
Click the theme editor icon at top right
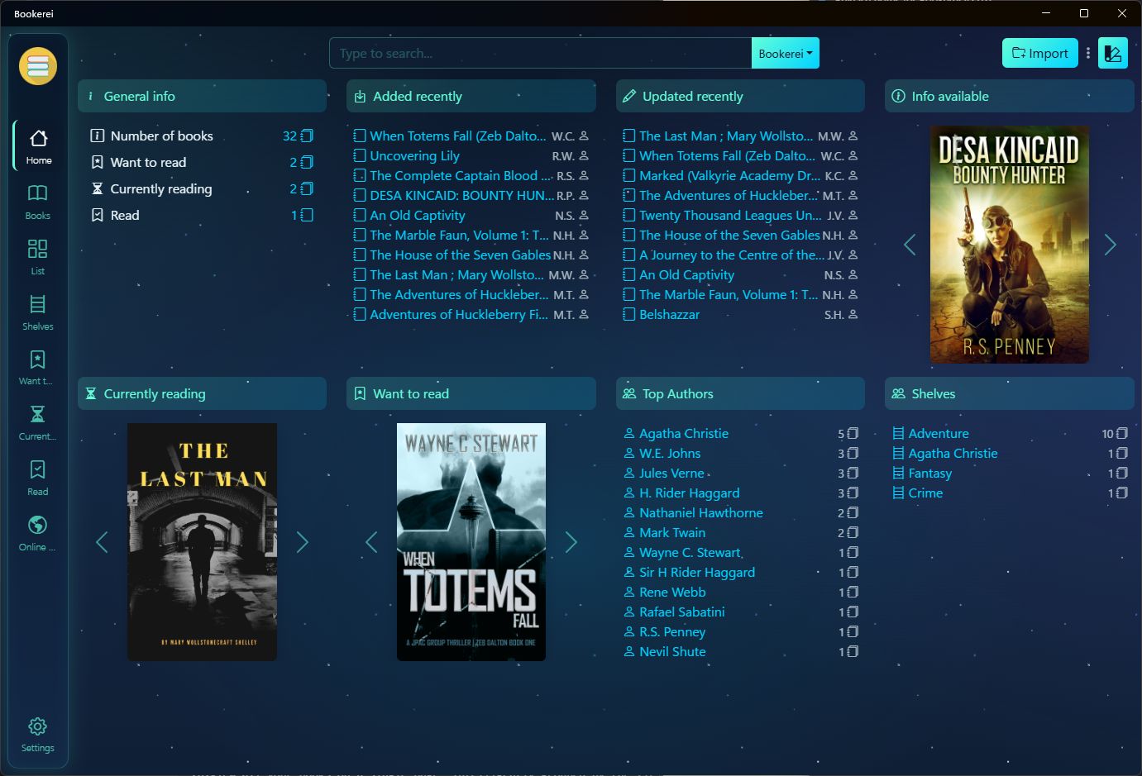pyautogui.click(x=1112, y=52)
